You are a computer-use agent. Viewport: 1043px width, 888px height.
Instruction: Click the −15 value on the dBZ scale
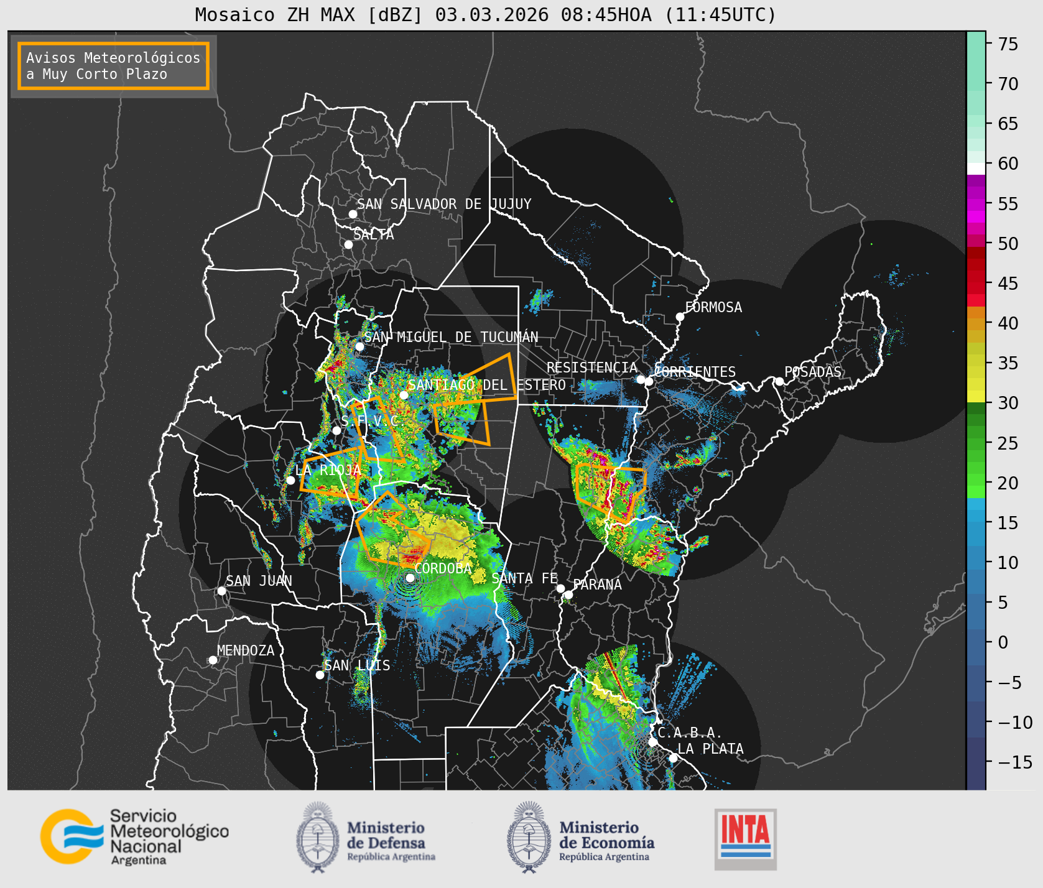1015,762
